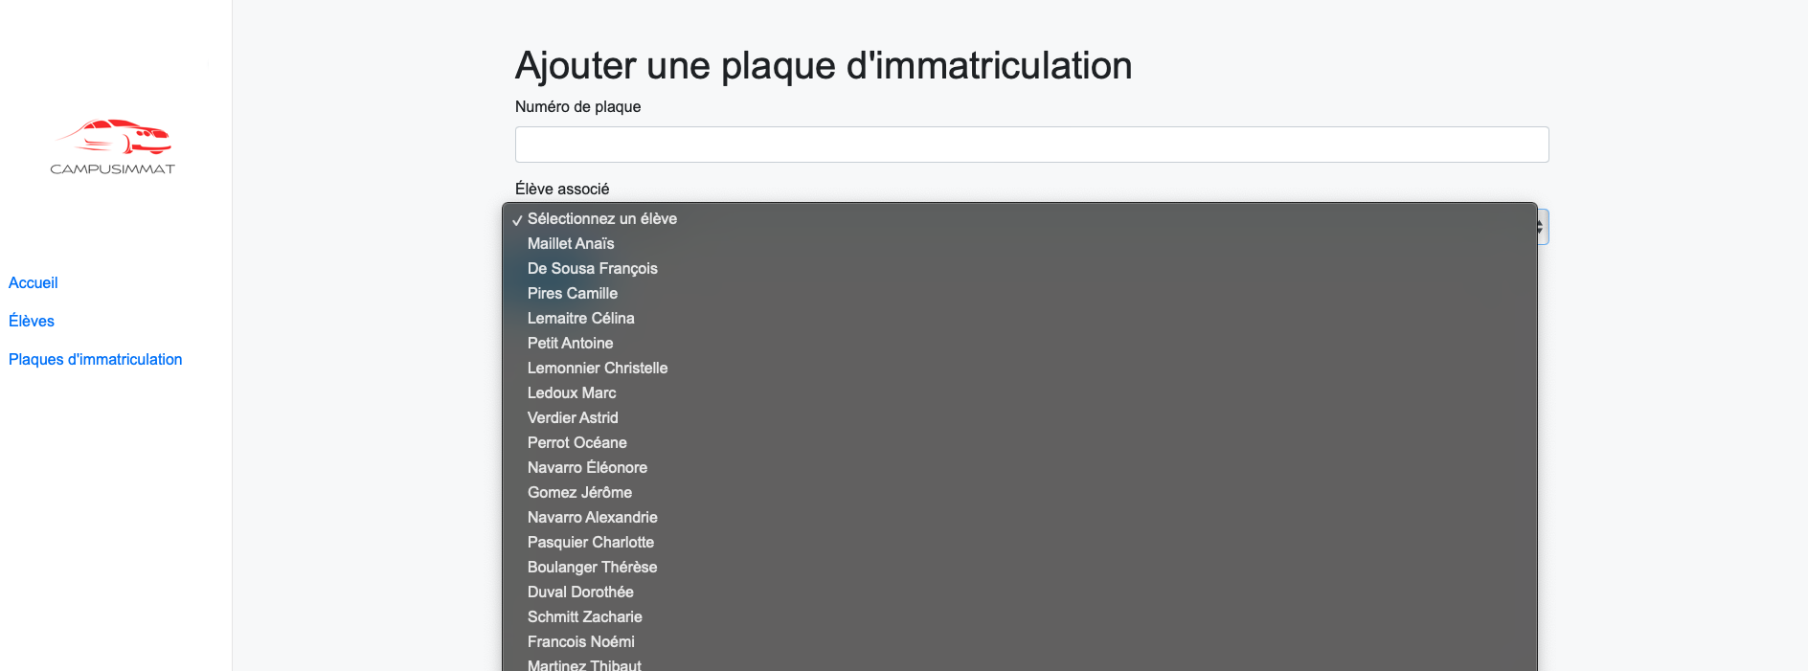
Task: Pick Perrot Océane from the list
Action: tap(1020, 443)
